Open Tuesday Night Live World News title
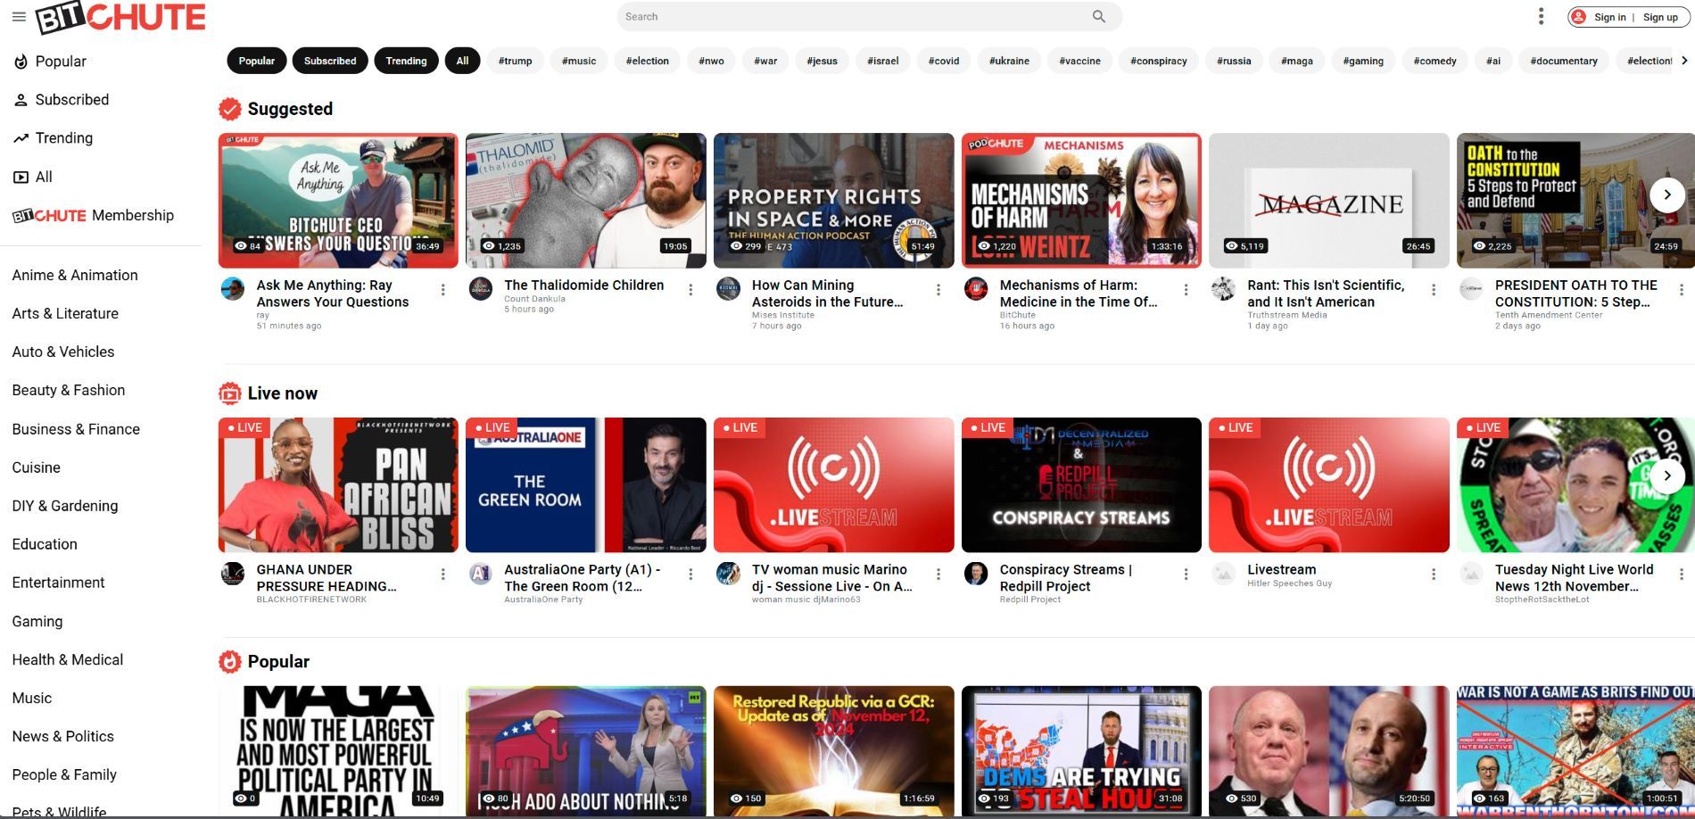 pyautogui.click(x=1575, y=578)
